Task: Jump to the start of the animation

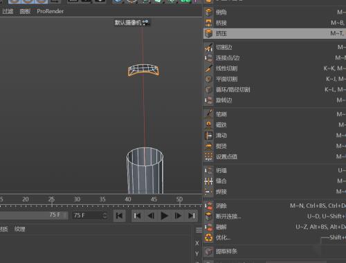Action: click(x=119, y=216)
